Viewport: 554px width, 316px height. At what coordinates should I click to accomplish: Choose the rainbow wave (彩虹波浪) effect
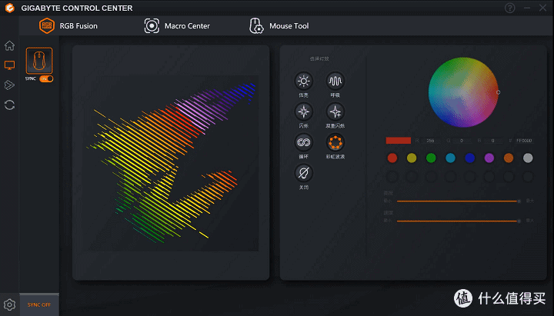coord(335,143)
